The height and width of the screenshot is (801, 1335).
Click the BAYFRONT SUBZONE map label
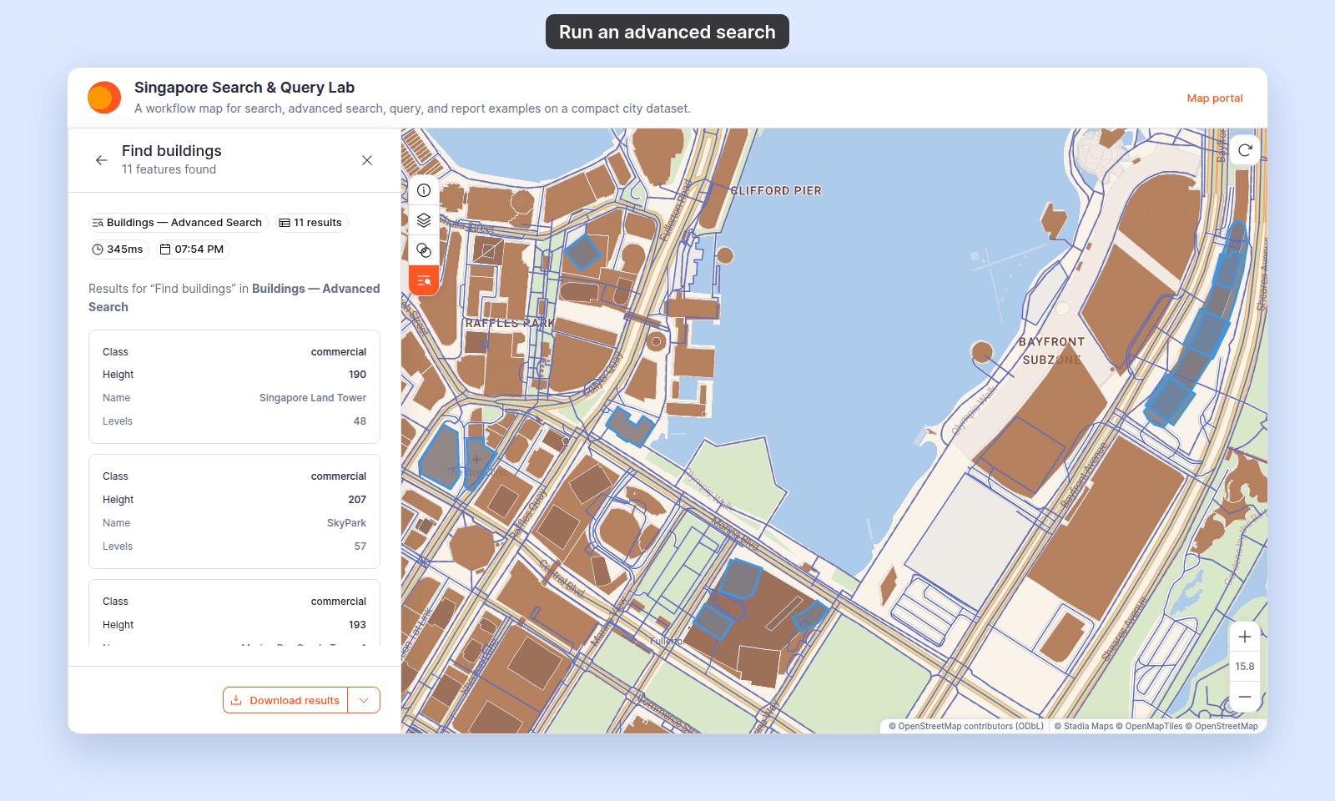point(1052,351)
